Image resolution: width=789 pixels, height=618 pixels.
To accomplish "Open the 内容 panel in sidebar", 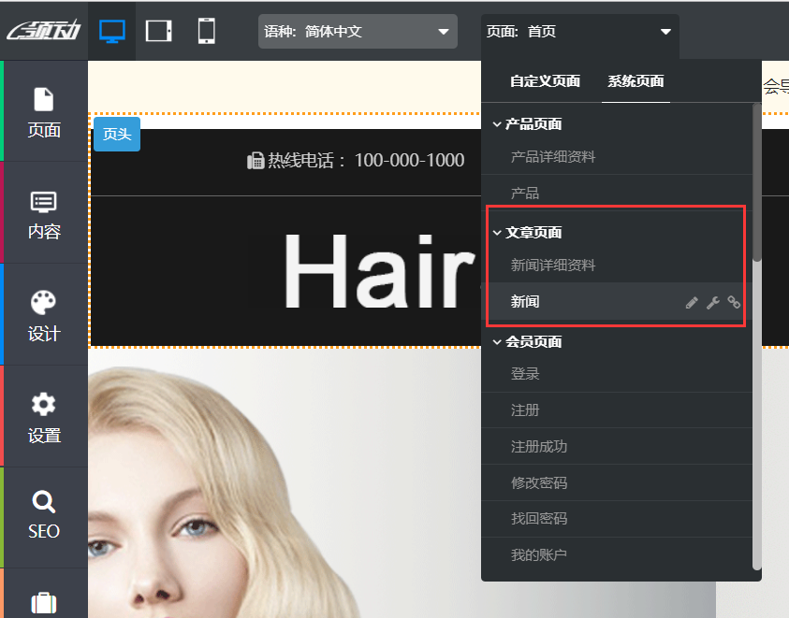I will [x=44, y=214].
